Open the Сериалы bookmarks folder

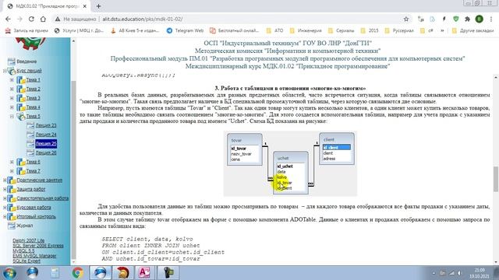coord(342,30)
